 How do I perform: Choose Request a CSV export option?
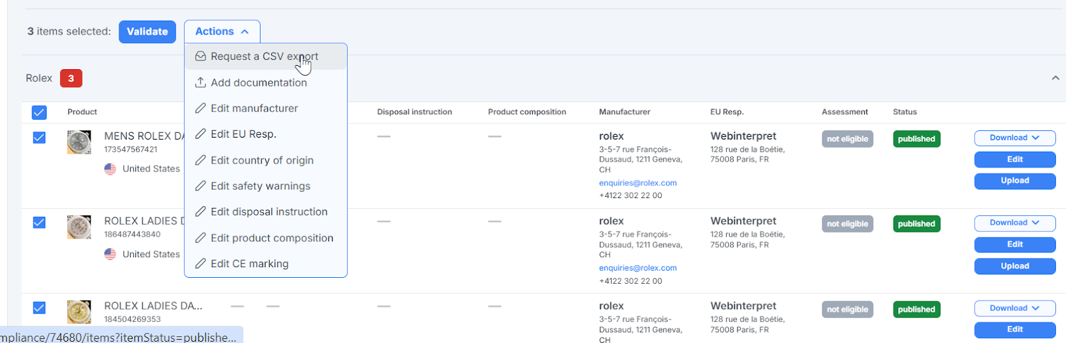pyautogui.click(x=265, y=57)
